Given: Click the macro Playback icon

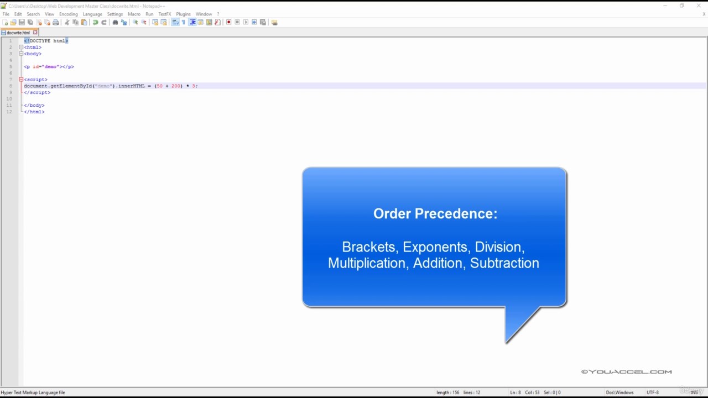Looking at the screenshot, I should pyautogui.click(x=246, y=22).
